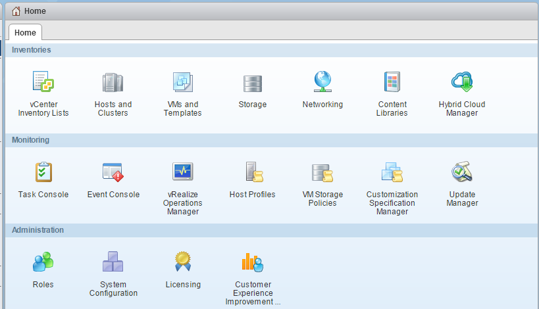539x309 pixels.
Task: Select the Home tab
Action: coord(25,33)
